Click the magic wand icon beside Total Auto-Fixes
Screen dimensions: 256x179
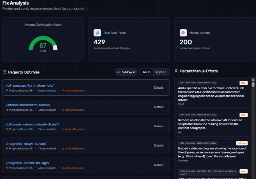pyautogui.click(x=97, y=33)
